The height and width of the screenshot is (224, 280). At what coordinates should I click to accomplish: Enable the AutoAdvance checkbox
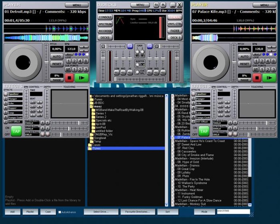(x=59, y=212)
